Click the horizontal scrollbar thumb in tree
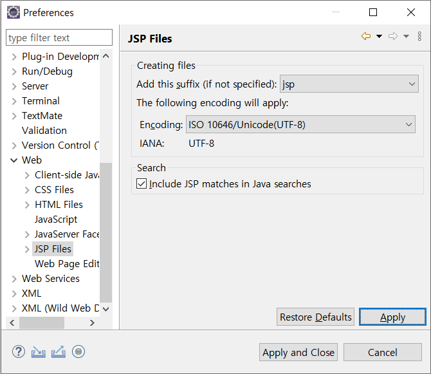 point(42,323)
